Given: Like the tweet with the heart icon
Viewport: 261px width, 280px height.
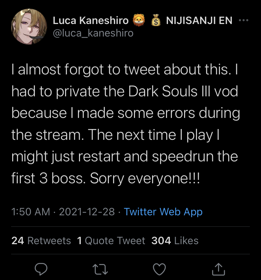Looking at the screenshot, I should 160,269.
